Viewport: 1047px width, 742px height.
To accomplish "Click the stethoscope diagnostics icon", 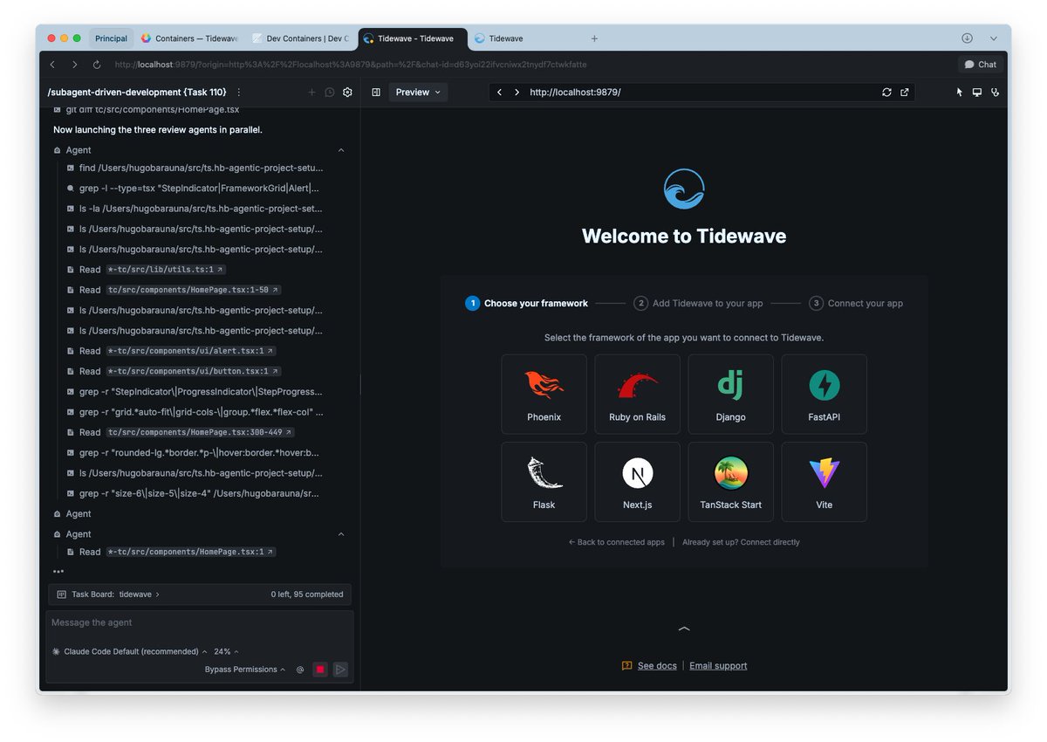I will (995, 92).
